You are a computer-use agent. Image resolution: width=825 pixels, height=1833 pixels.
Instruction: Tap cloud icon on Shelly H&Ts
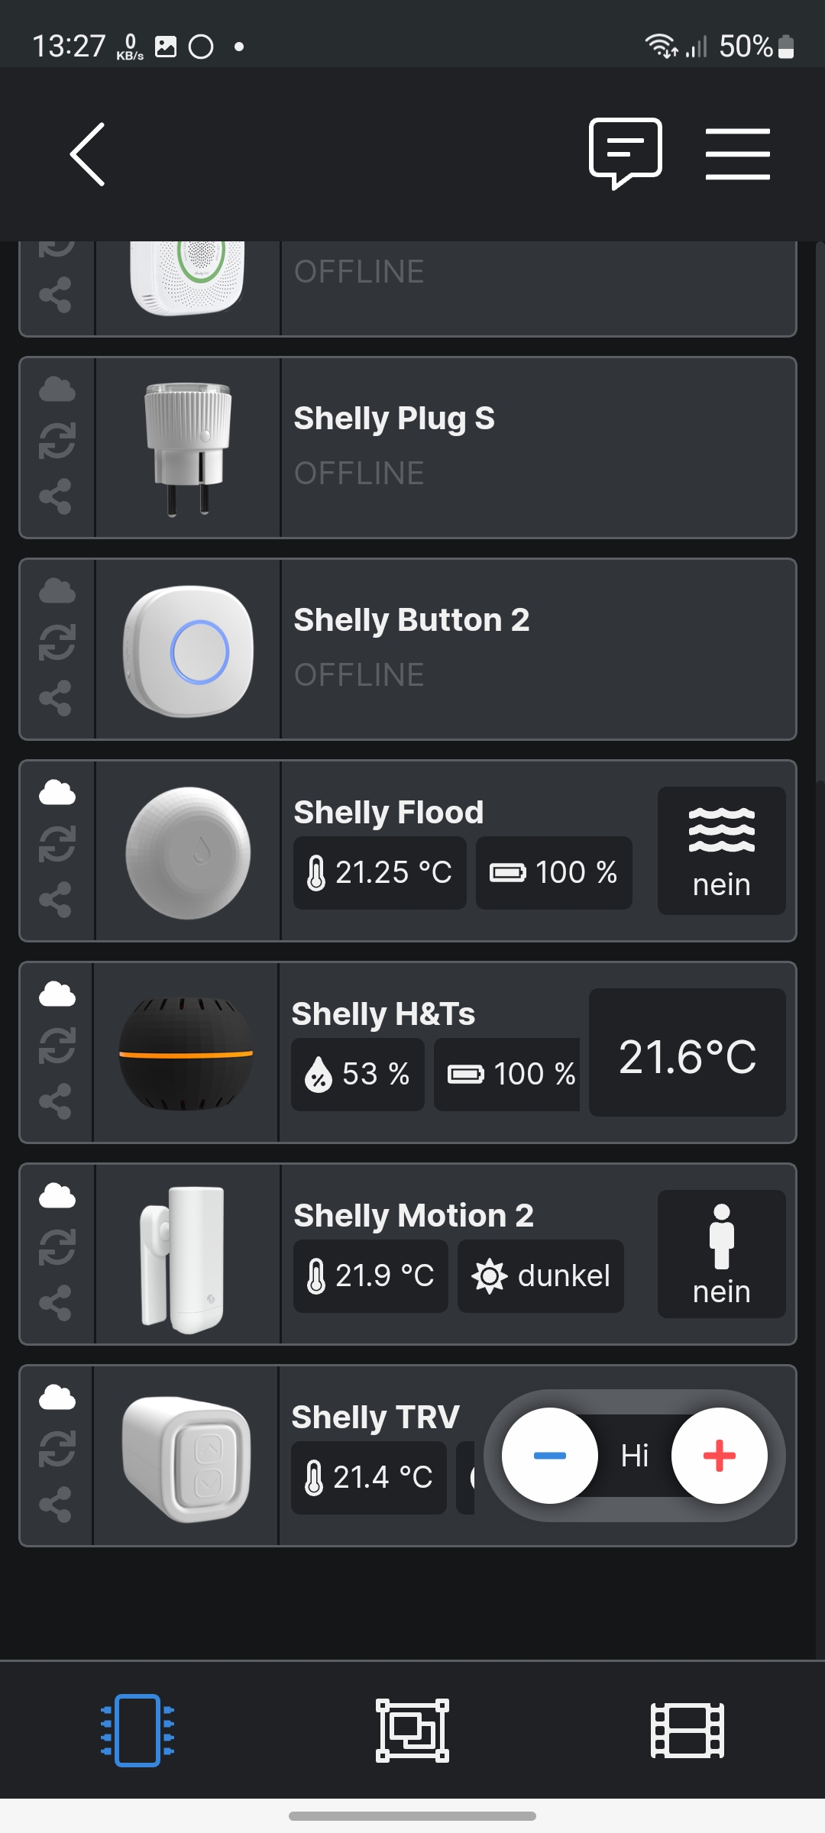click(57, 994)
